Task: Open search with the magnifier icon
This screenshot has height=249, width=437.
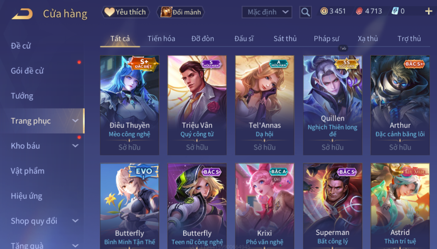Action: click(305, 12)
